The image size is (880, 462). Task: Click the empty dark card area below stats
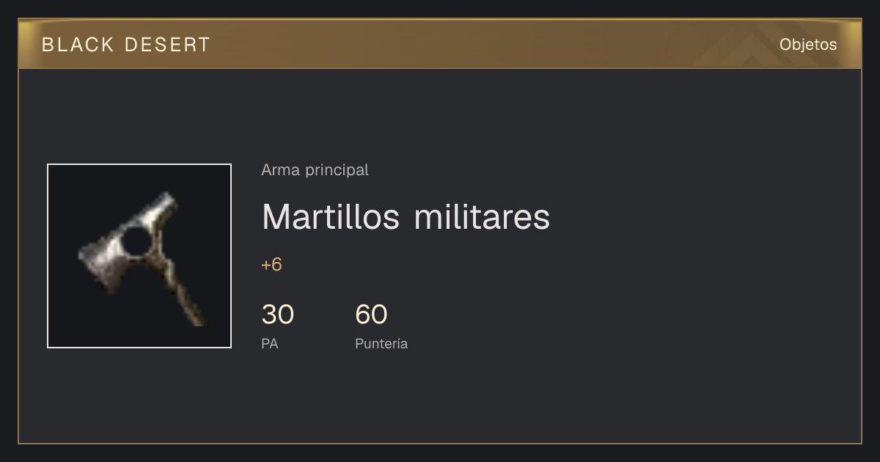[x=440, y=400]
